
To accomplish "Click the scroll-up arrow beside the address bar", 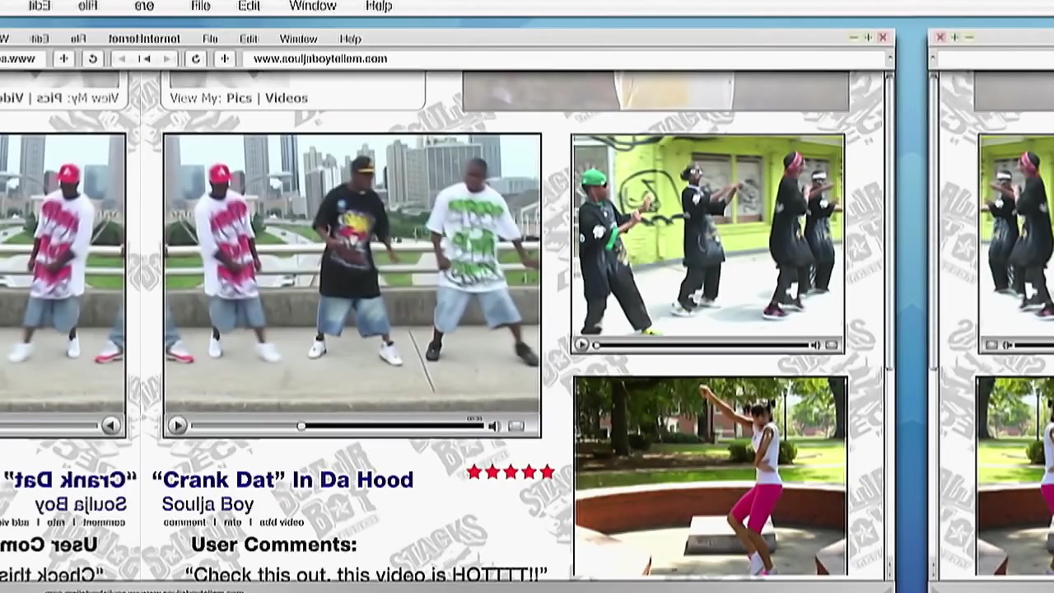I will pyautogui.click(x=889, y=58).
